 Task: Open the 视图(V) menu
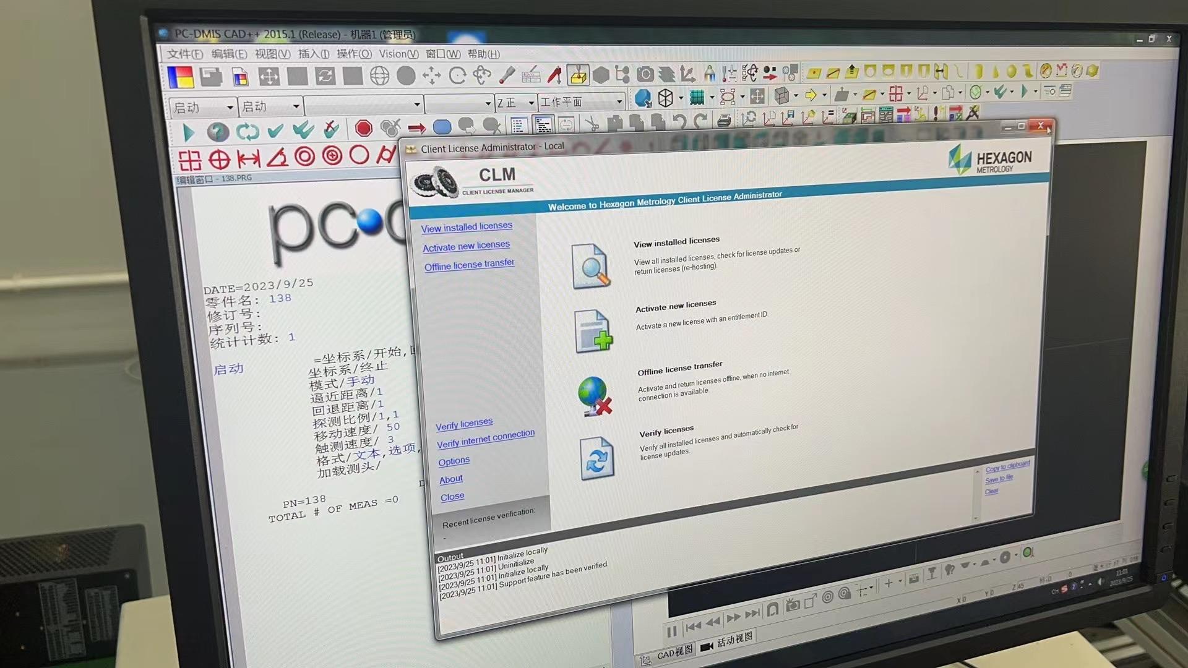point(272,54)
